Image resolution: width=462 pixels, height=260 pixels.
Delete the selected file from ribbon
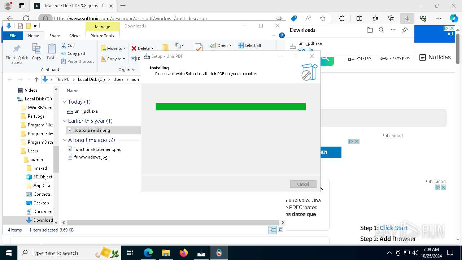[x=142, y=48]
